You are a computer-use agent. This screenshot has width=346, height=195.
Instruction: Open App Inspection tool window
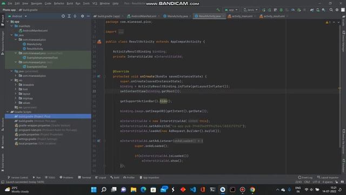tap(149, 178)
